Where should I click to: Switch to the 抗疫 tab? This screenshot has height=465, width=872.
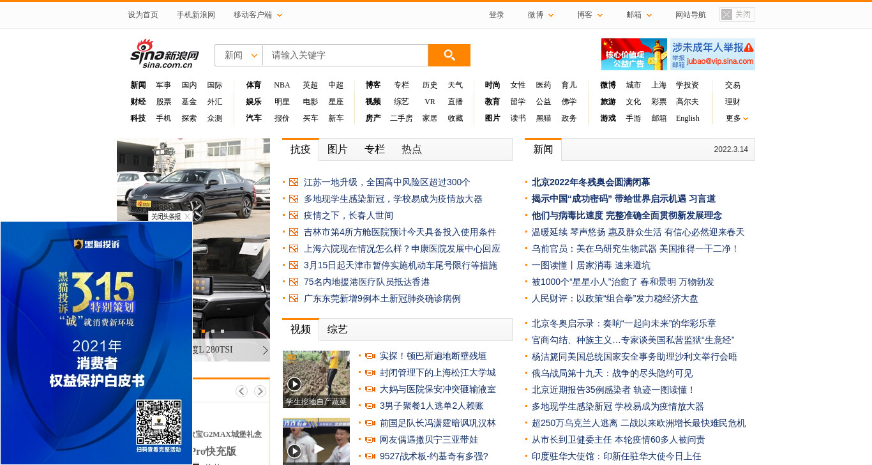coord(301,149)
